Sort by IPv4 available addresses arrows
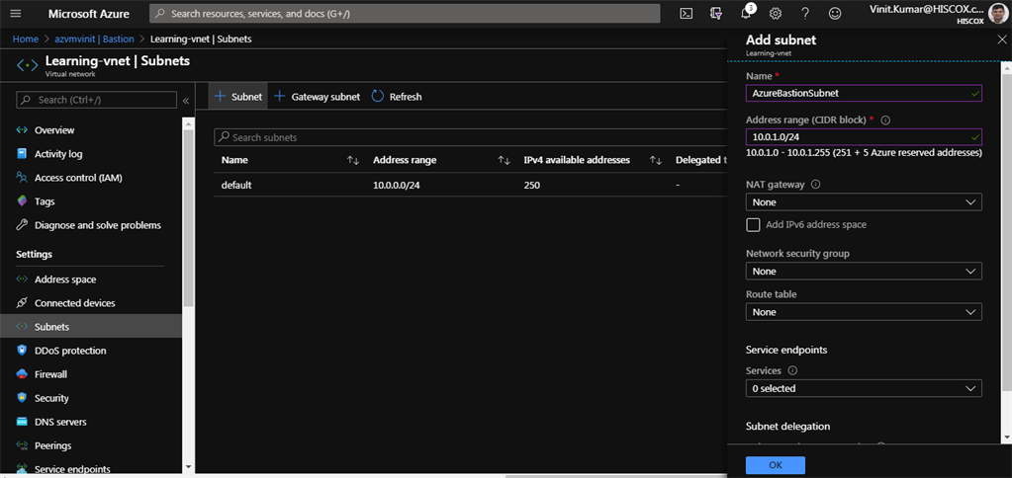This screenshot has height=478, width=1012. coord(656,160)
